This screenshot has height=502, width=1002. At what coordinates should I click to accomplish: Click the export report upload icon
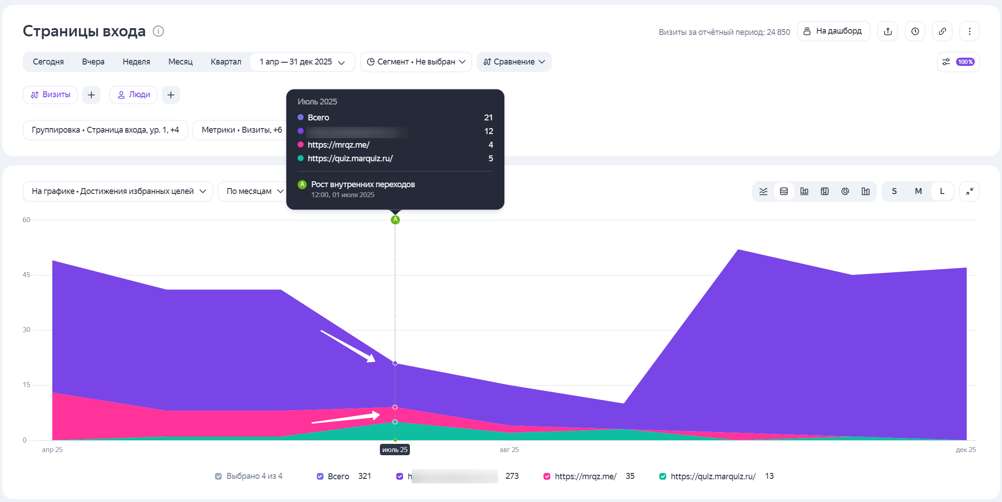pyautogui.click(x=888, y=31)
